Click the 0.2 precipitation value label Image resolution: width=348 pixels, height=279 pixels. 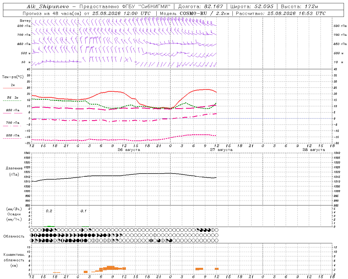(49, 211)
